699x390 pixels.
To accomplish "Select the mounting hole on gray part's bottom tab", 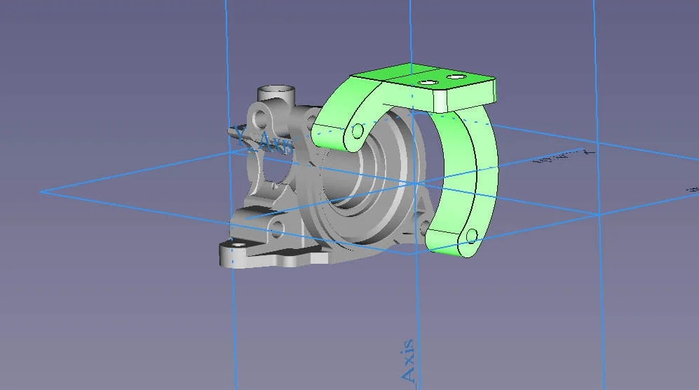I will (238, 245).
